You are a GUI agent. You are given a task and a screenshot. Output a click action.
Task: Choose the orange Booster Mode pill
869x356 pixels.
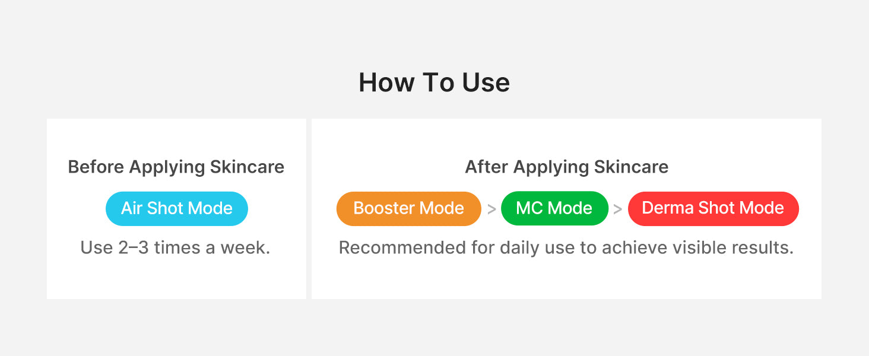tap(408, 208)
